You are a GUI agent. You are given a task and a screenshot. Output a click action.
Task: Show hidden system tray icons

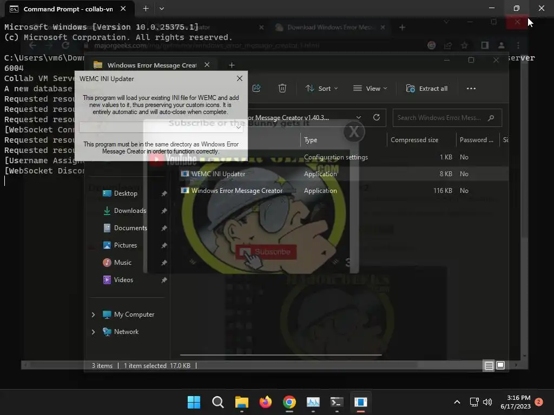(457, 402)
